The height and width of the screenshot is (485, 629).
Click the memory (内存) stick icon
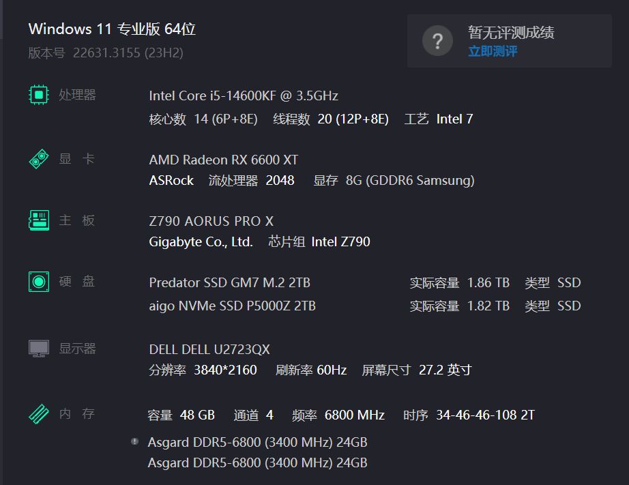39,413
